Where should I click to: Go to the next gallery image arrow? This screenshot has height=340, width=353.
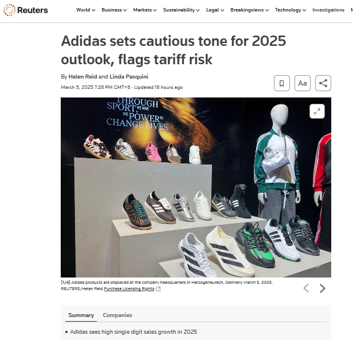(x=323, y=288)
